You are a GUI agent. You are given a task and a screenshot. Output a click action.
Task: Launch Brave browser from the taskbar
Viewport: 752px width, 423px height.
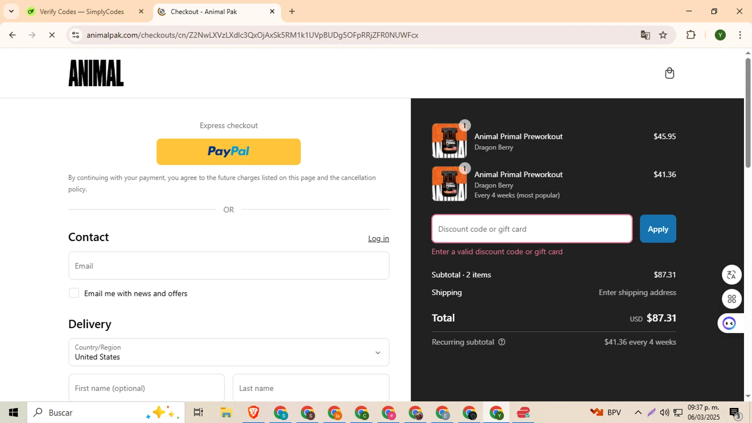click(253, 412)
